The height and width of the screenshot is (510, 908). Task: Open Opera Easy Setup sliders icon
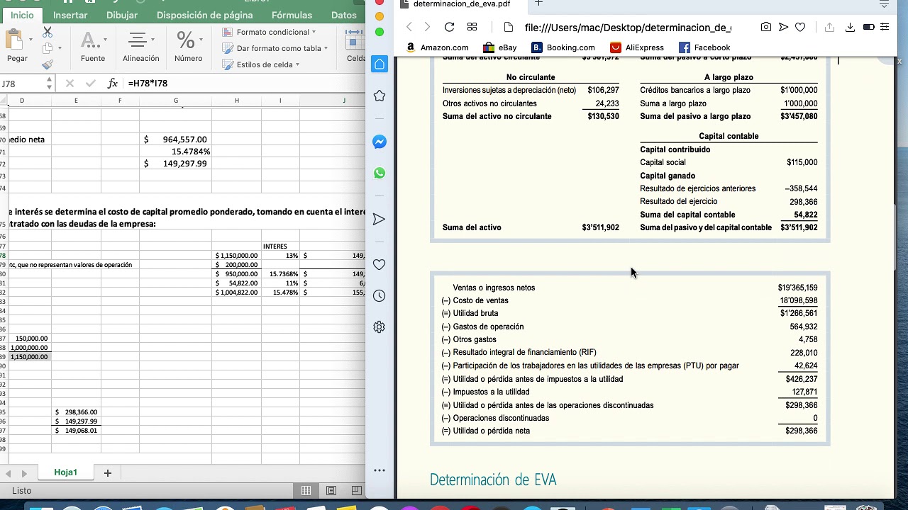[885, 27]
